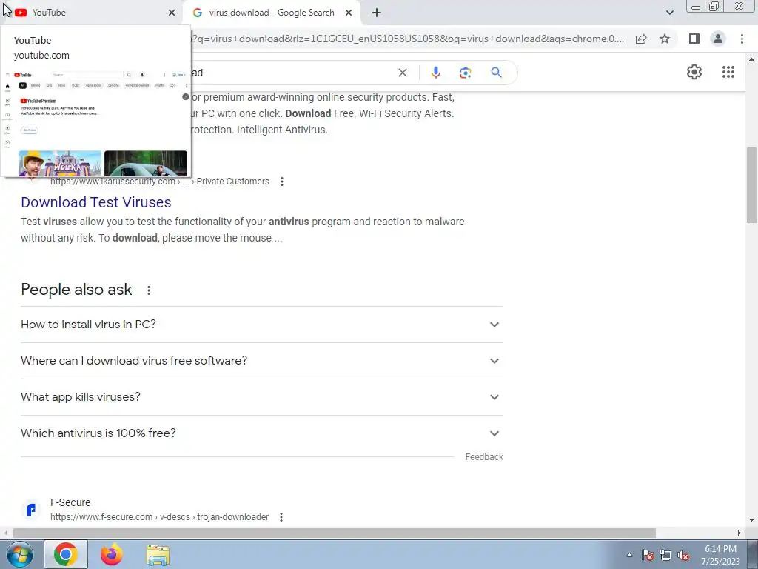
Task: Open Google quick settings gear
Action: [x=694, y=72]
